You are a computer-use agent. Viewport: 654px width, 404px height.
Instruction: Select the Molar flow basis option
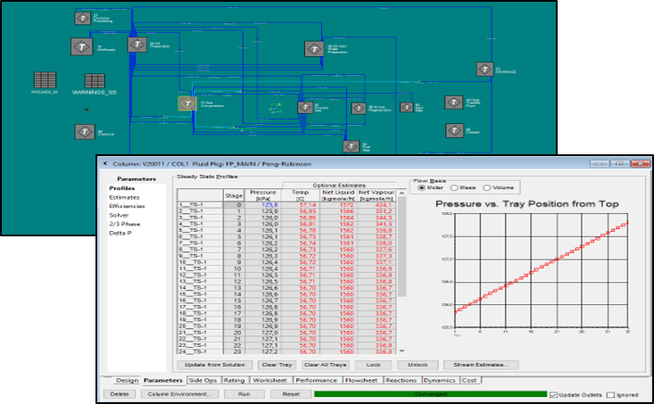pyautogui.click(x=421, y=187)
